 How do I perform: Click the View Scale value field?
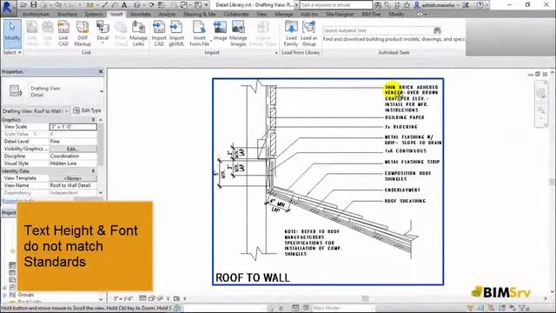(73, 127)
